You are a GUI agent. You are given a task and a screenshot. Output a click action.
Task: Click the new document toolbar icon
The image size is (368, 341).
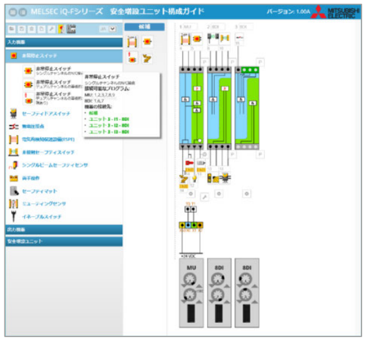(41, 29)
